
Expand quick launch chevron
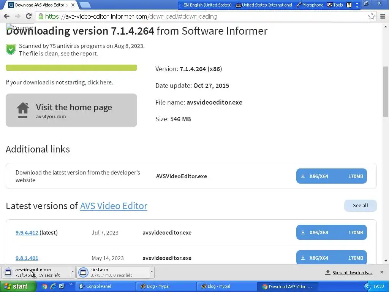pyautogui.click(x=71, y=284)
